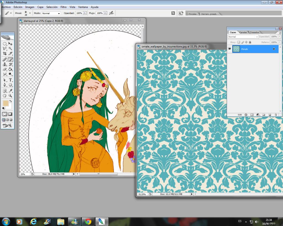Toggle lock all in Capas panel
The height and width of the screenshot is (226, 283).
[x=250, y=42]
